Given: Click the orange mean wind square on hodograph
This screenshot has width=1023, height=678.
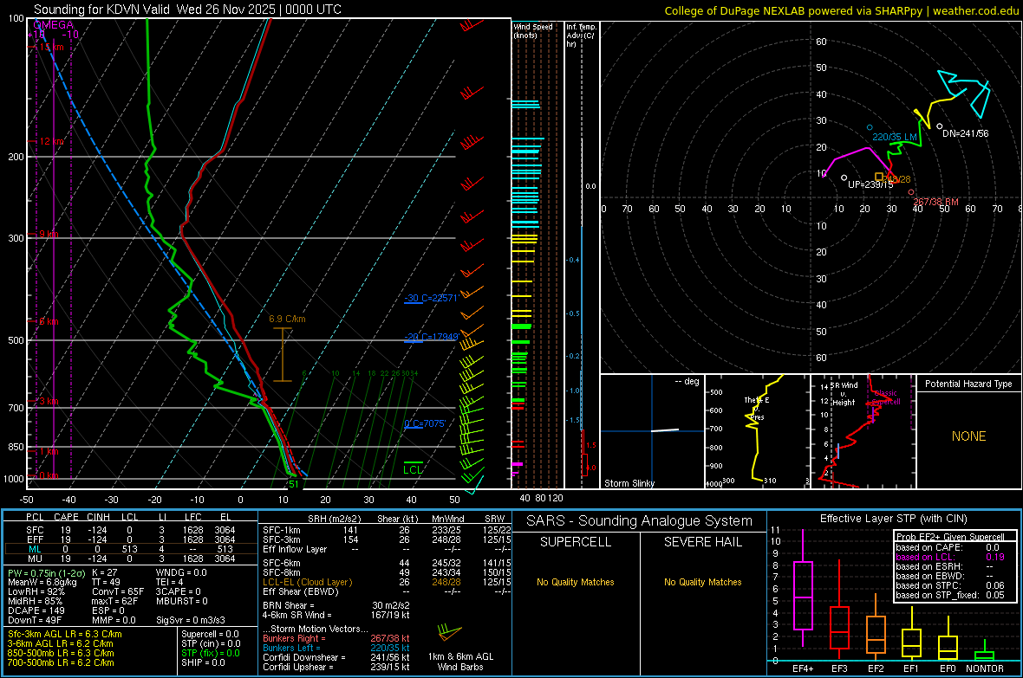Looking at the screenshot, I should pos(879,177).
